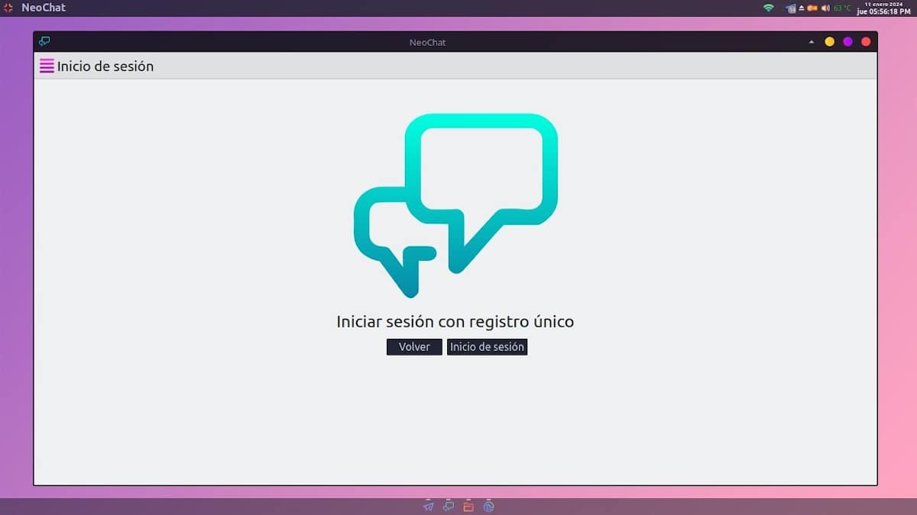917x515 pixels.
Task: Launch Telegram from the dock
Action: [x=428, y=506]
